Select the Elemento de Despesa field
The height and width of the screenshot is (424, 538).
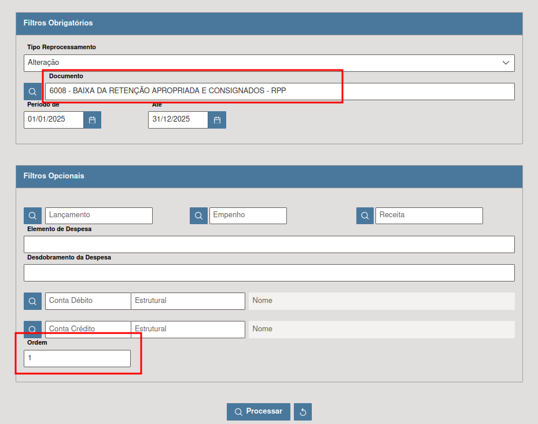click(x=269, y=244)
